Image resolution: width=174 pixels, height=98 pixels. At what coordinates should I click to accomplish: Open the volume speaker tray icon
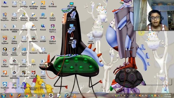coord(142,96)
